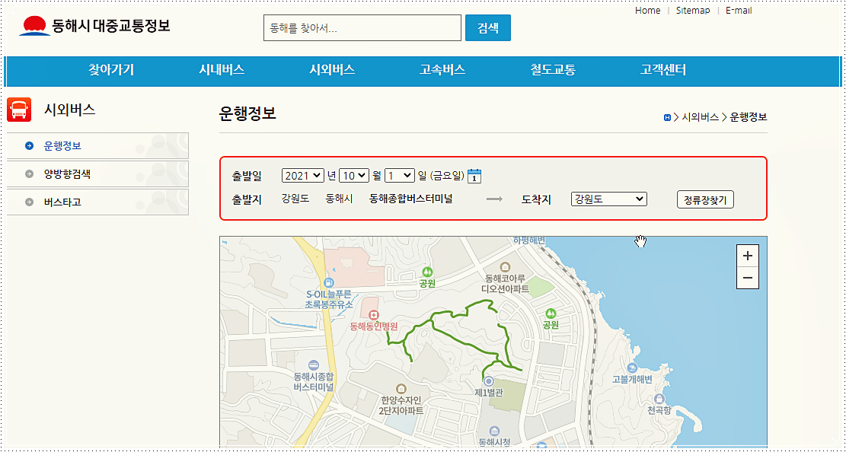Zoom out the map with minus button
This screenshot has width=846, height=452.
click(x=747, y=278)
